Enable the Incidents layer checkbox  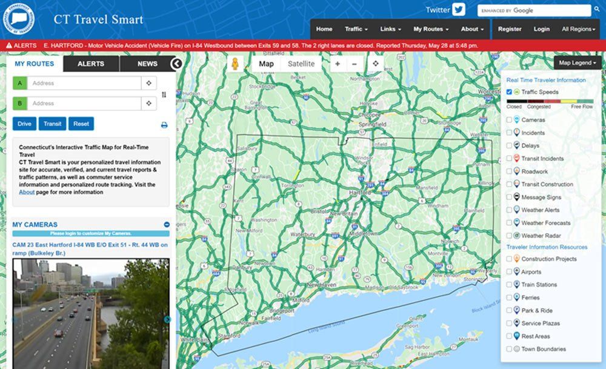(x=510, y=133)
